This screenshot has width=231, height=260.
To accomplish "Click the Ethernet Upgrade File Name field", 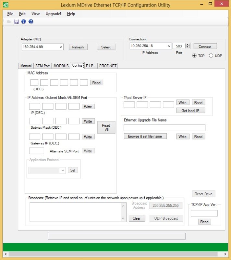I will pos(164,128).
